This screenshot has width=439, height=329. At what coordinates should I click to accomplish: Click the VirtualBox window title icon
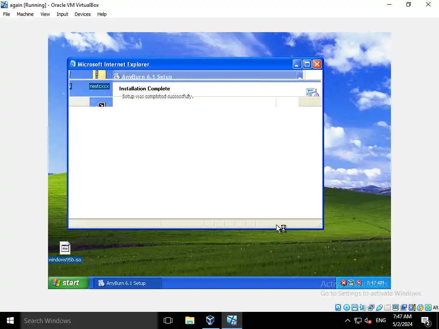tap(4, 5)
